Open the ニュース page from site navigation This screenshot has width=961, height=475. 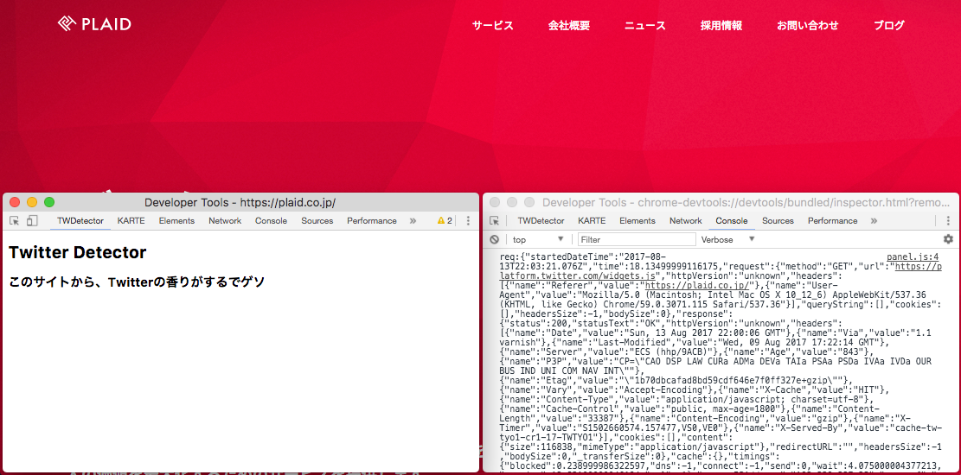click(x=644, y=26)
